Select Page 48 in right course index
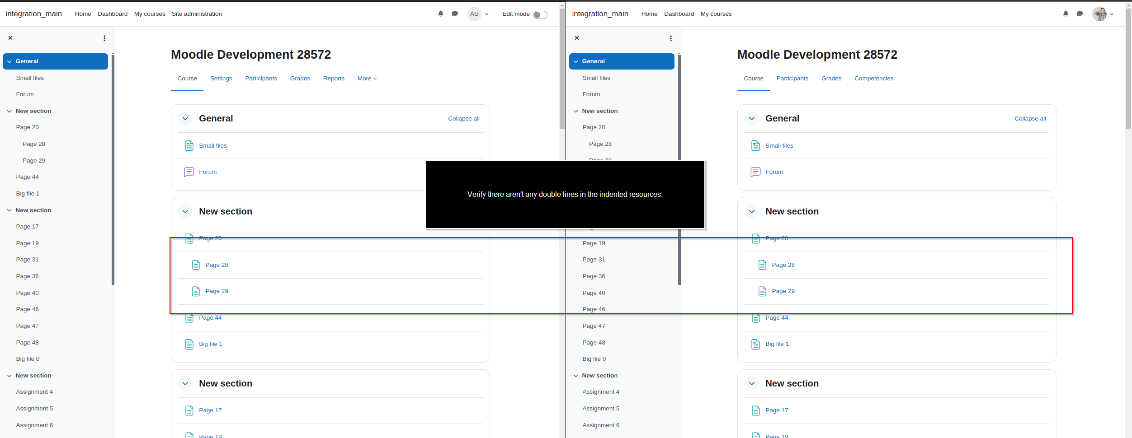1132x438 pixels. click(x=594, y=343)
